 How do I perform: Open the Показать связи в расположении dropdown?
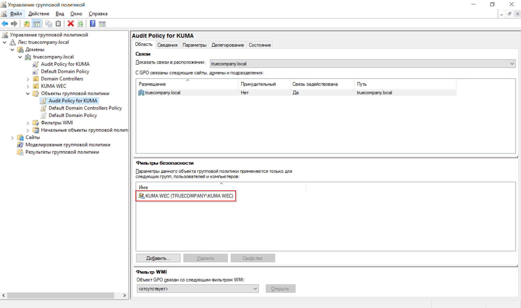512,64
